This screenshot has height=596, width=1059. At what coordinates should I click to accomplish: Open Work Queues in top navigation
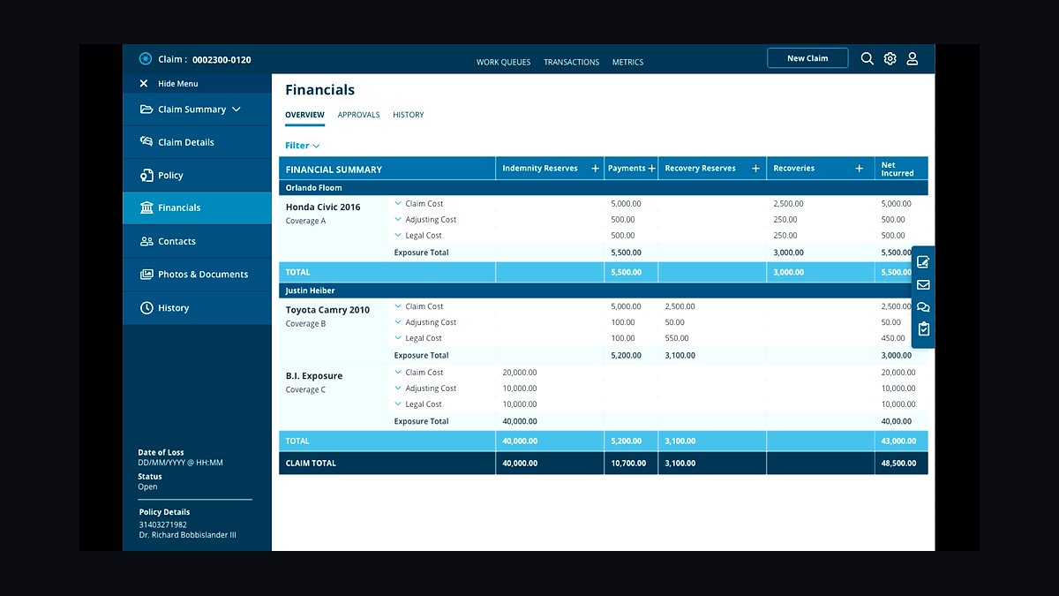(504, 63)
